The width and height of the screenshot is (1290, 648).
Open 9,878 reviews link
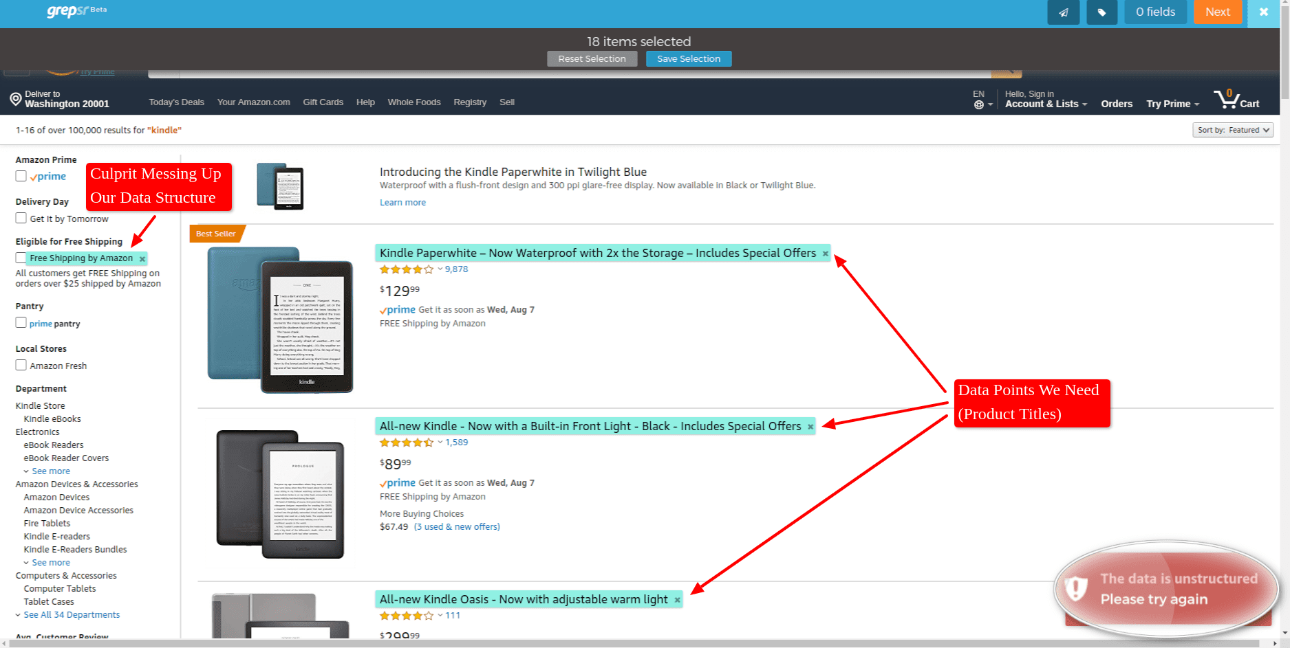[x=456, y=269]
